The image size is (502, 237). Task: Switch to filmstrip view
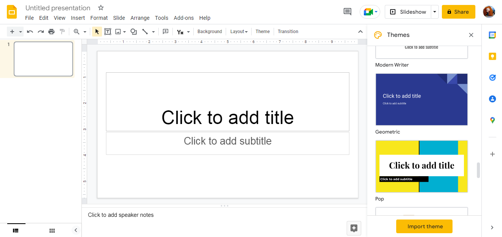[x=16, y=231]
